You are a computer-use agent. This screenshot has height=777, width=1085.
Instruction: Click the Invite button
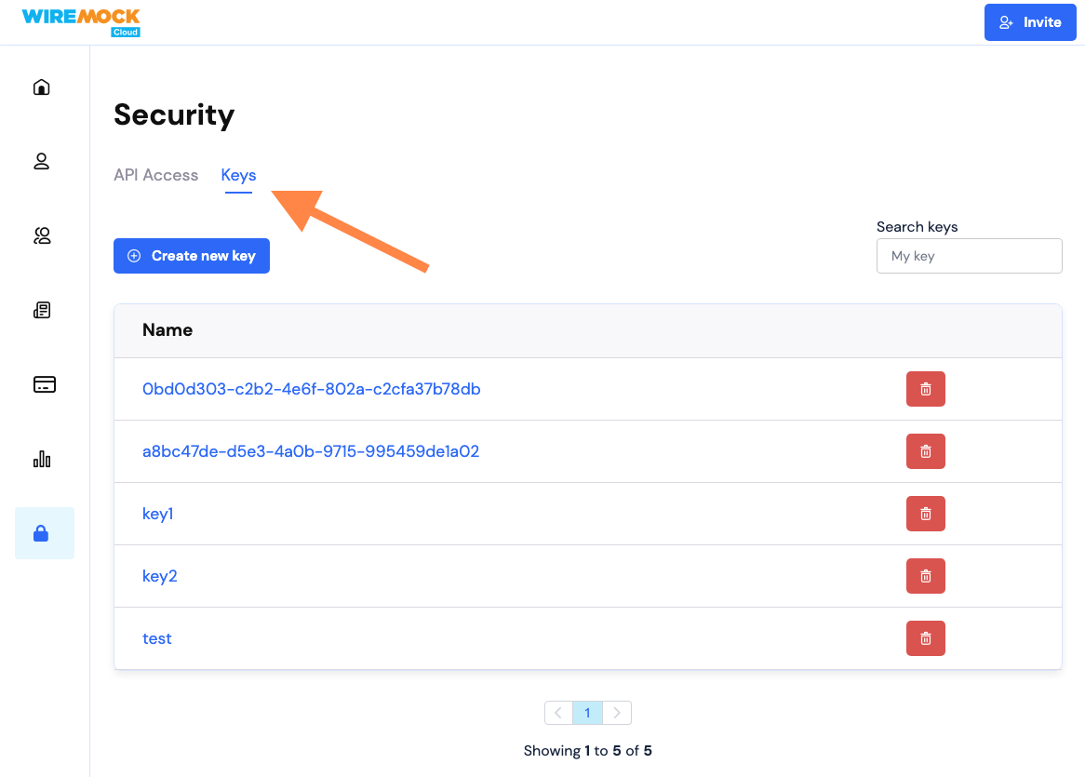(1030, 22)
